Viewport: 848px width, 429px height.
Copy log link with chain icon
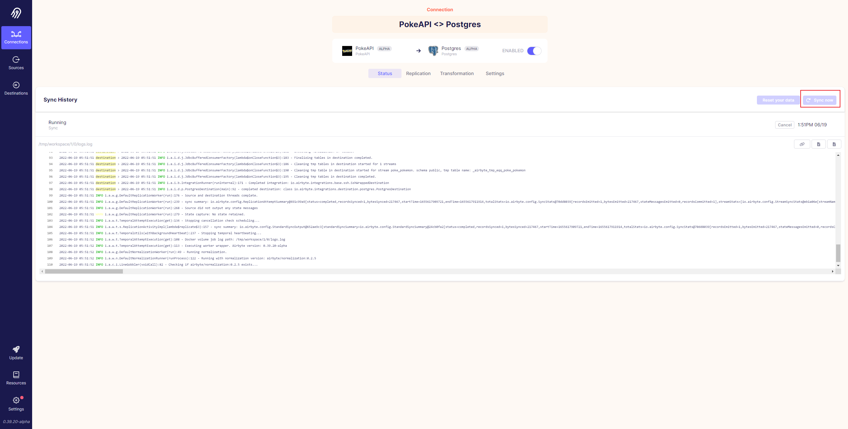tap(802, 144)
